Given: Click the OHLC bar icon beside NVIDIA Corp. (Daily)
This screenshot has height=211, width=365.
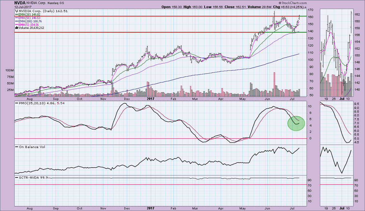Looking at the screenshot, I should coord(16,11).
